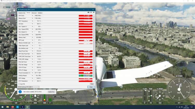Open the Board Power Draw dropdown arrow
The width and height of the screenshot is (195, 109).
(32, 51)
